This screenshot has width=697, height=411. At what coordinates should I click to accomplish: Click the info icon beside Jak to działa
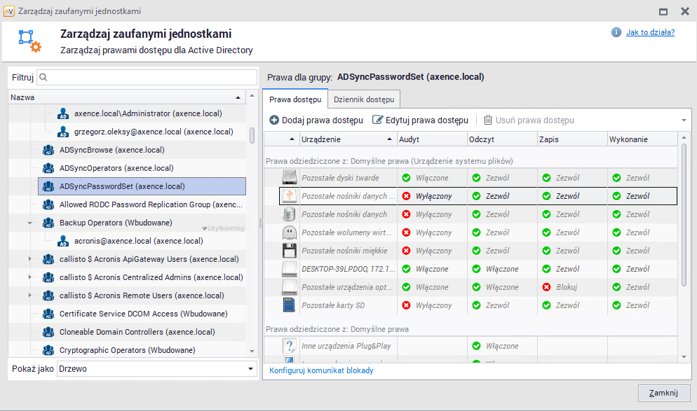[x=616, y=32]
